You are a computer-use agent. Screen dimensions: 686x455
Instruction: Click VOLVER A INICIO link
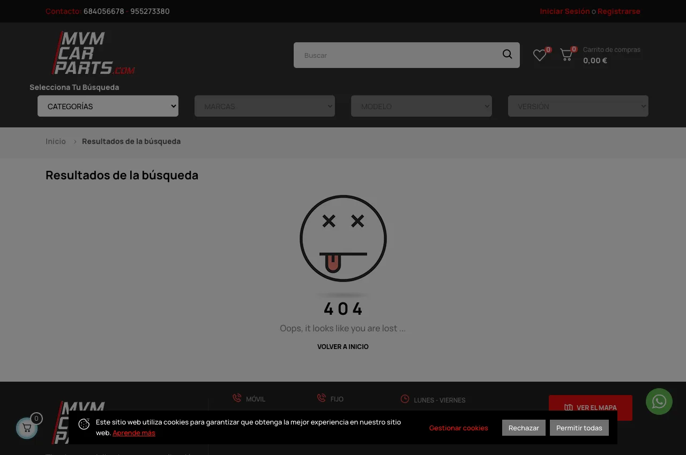pyautogui.click(x=343, y=347)
